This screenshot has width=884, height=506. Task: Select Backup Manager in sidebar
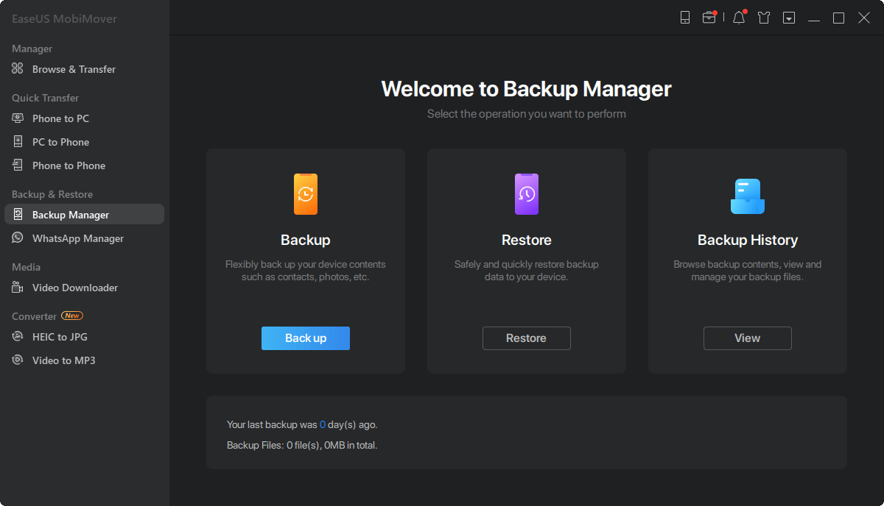pos(71,215)
